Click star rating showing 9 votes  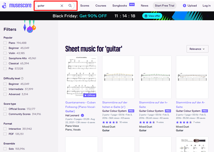[x=147, y=122]
